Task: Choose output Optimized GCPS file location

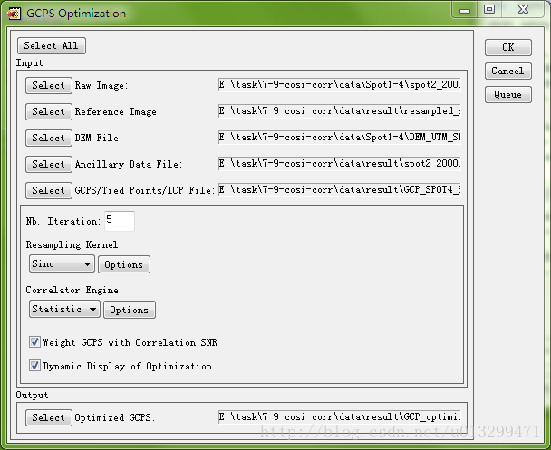Action: click(x=49, y=417)
